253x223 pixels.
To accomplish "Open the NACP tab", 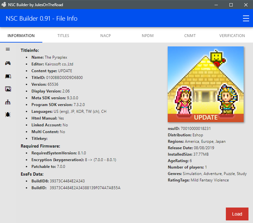I will pos(106,35).
